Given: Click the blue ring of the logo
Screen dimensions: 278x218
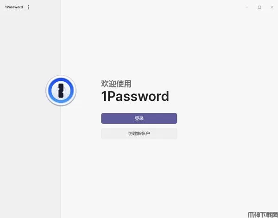Looking at the screenshot, I should click(61, 80).
